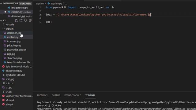Click the unsaved dot beside explain.py
196x110 pixels.
[x=5, y=12]
